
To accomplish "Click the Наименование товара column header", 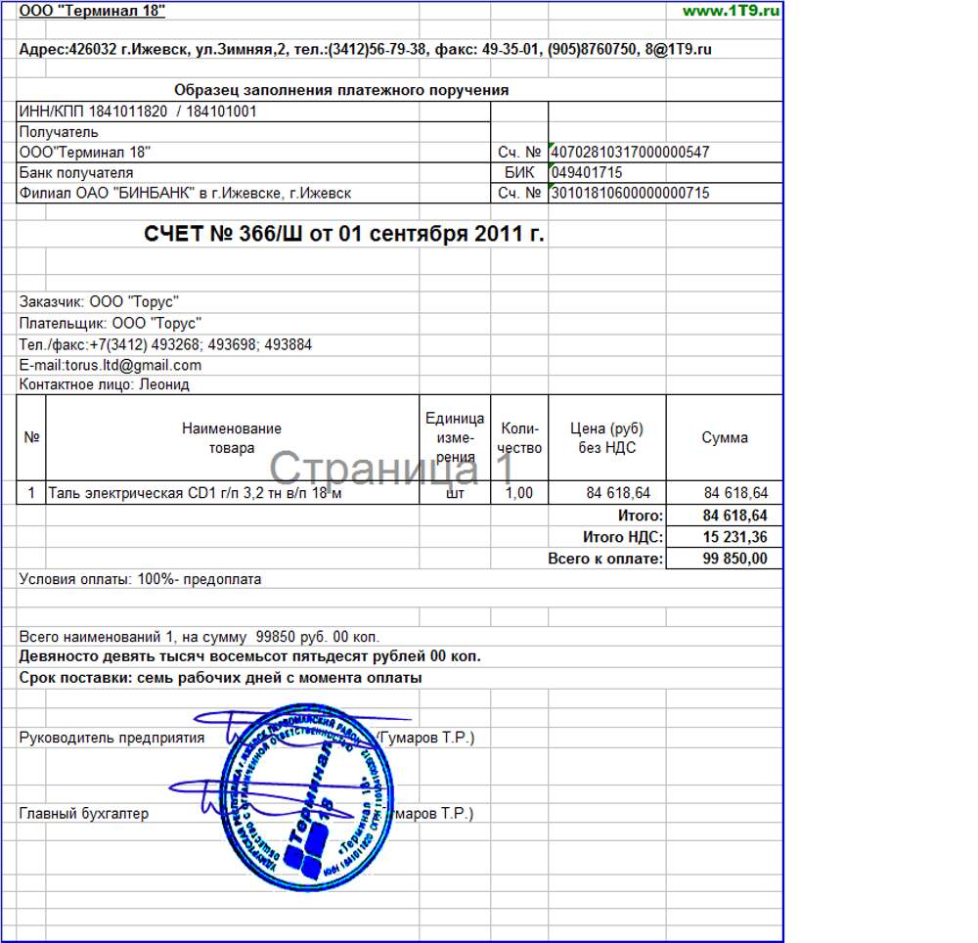I will click(232, 438).
